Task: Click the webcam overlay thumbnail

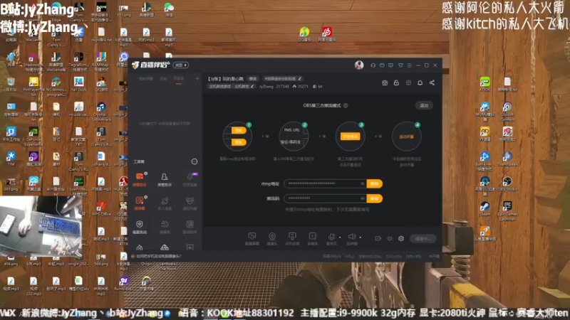Action: 41,226
